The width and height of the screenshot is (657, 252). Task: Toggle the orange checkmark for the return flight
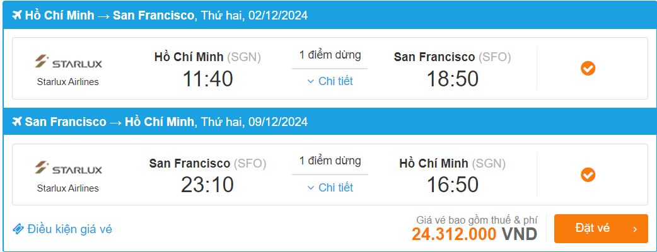point(588,175)
